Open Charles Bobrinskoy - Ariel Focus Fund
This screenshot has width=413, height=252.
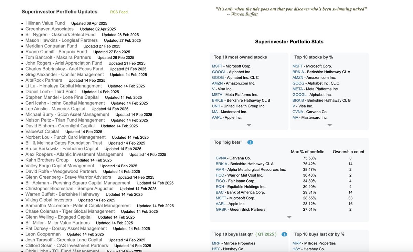click(64, 69)
